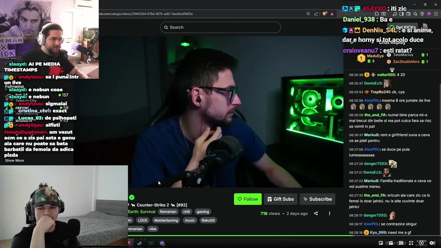The width and height of the screenshot is (441, 248).
Task: Click the browser zoom magnifier icon
Action: [308, 14]
